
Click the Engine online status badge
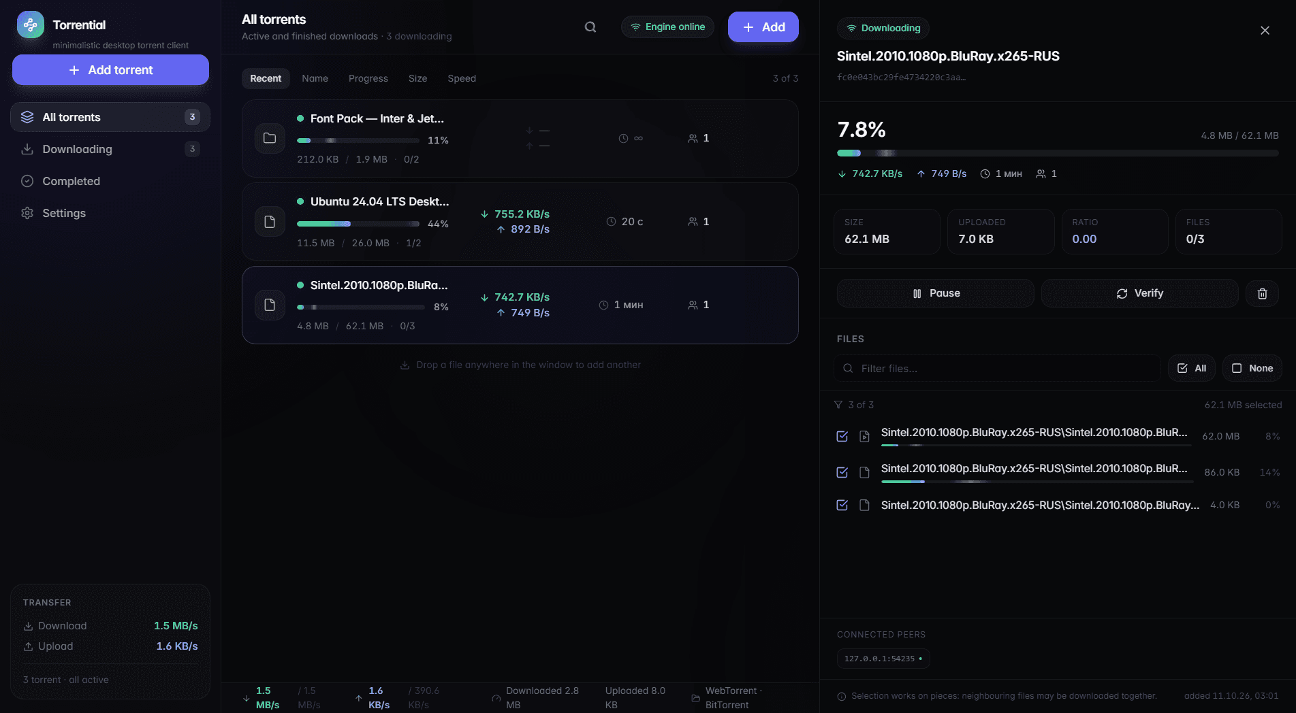tap(667, 27)
